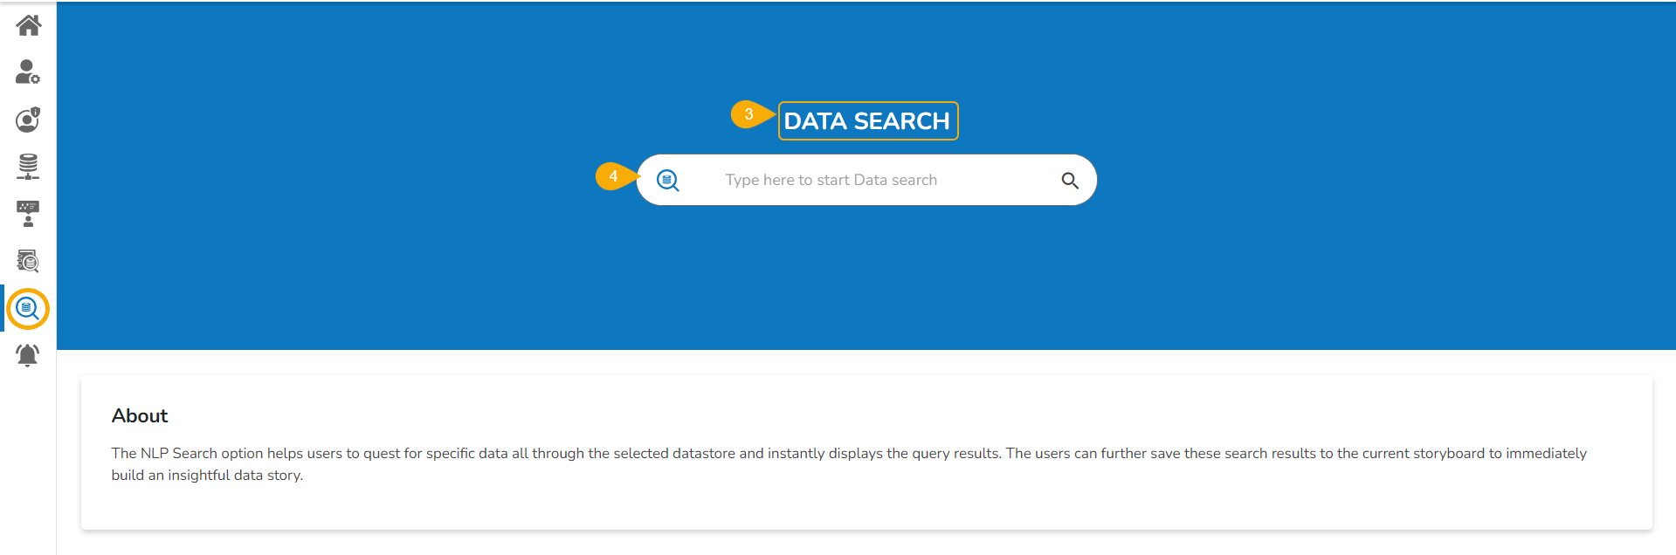
Task: Open the alerts bell icon
Action: pos(28,355)
